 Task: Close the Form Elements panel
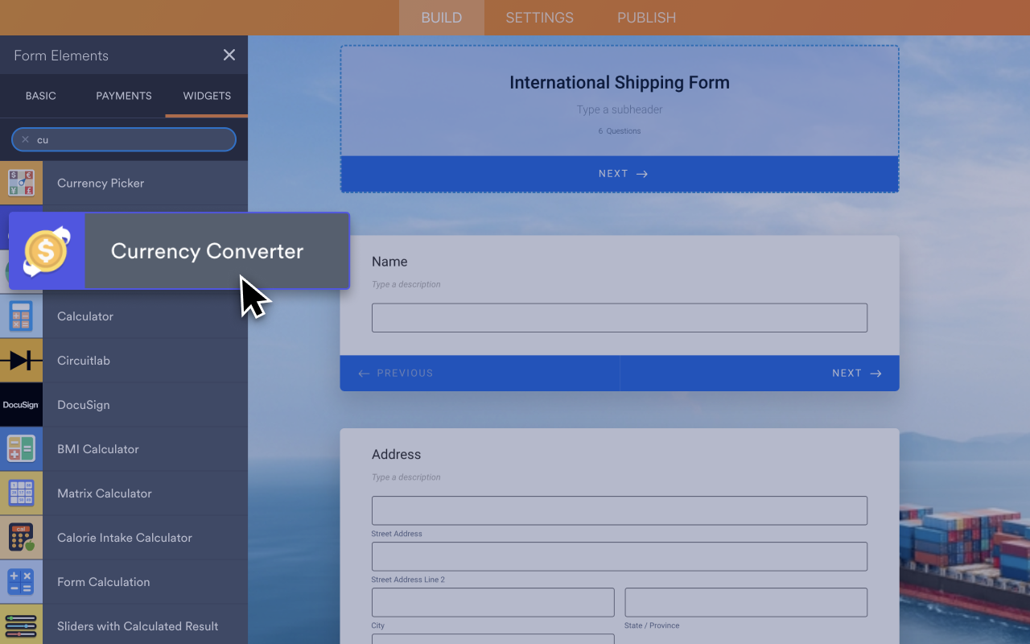click(229, 55)
